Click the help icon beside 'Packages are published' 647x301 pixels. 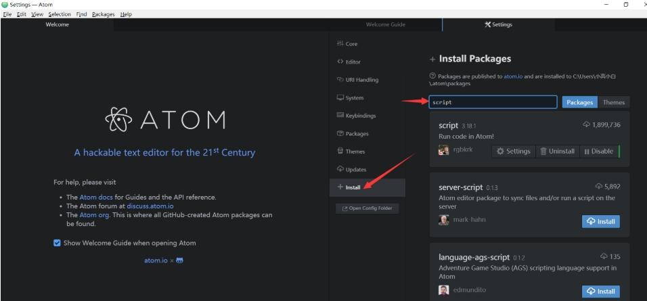tap(432, 76)
